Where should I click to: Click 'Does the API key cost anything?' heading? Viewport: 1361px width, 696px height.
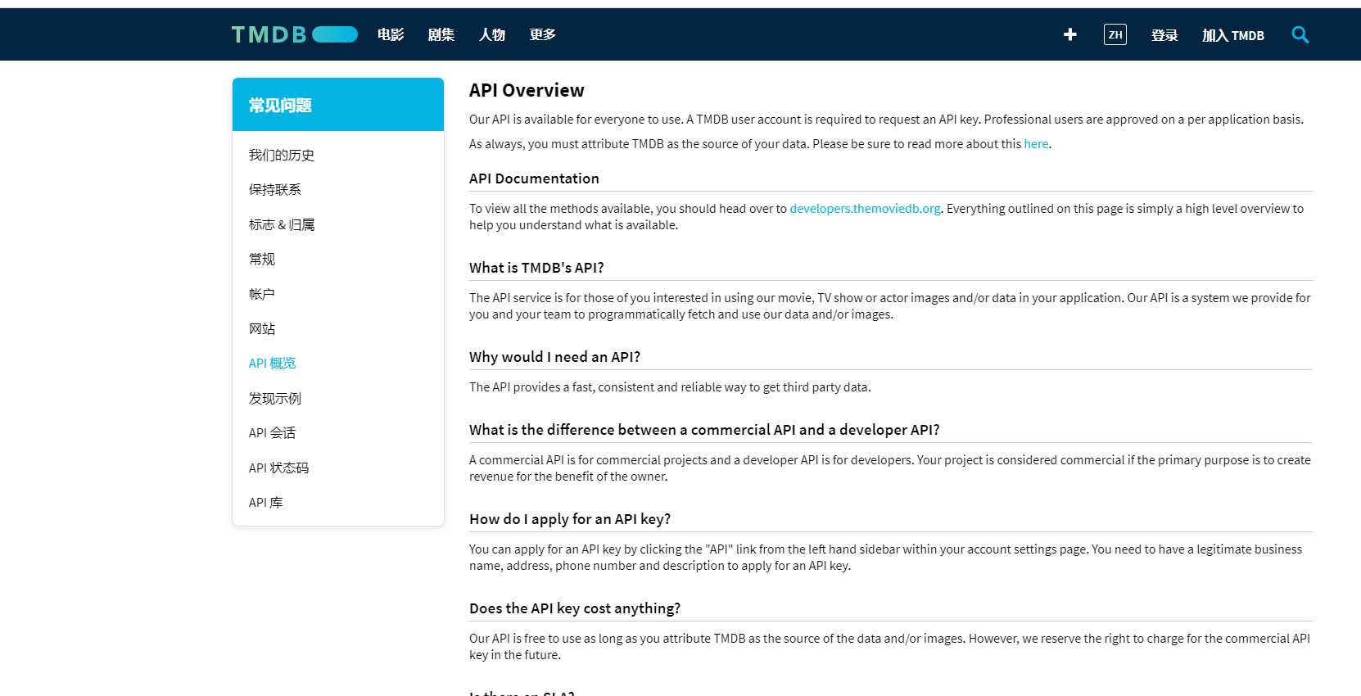click(x=575, y=608)
